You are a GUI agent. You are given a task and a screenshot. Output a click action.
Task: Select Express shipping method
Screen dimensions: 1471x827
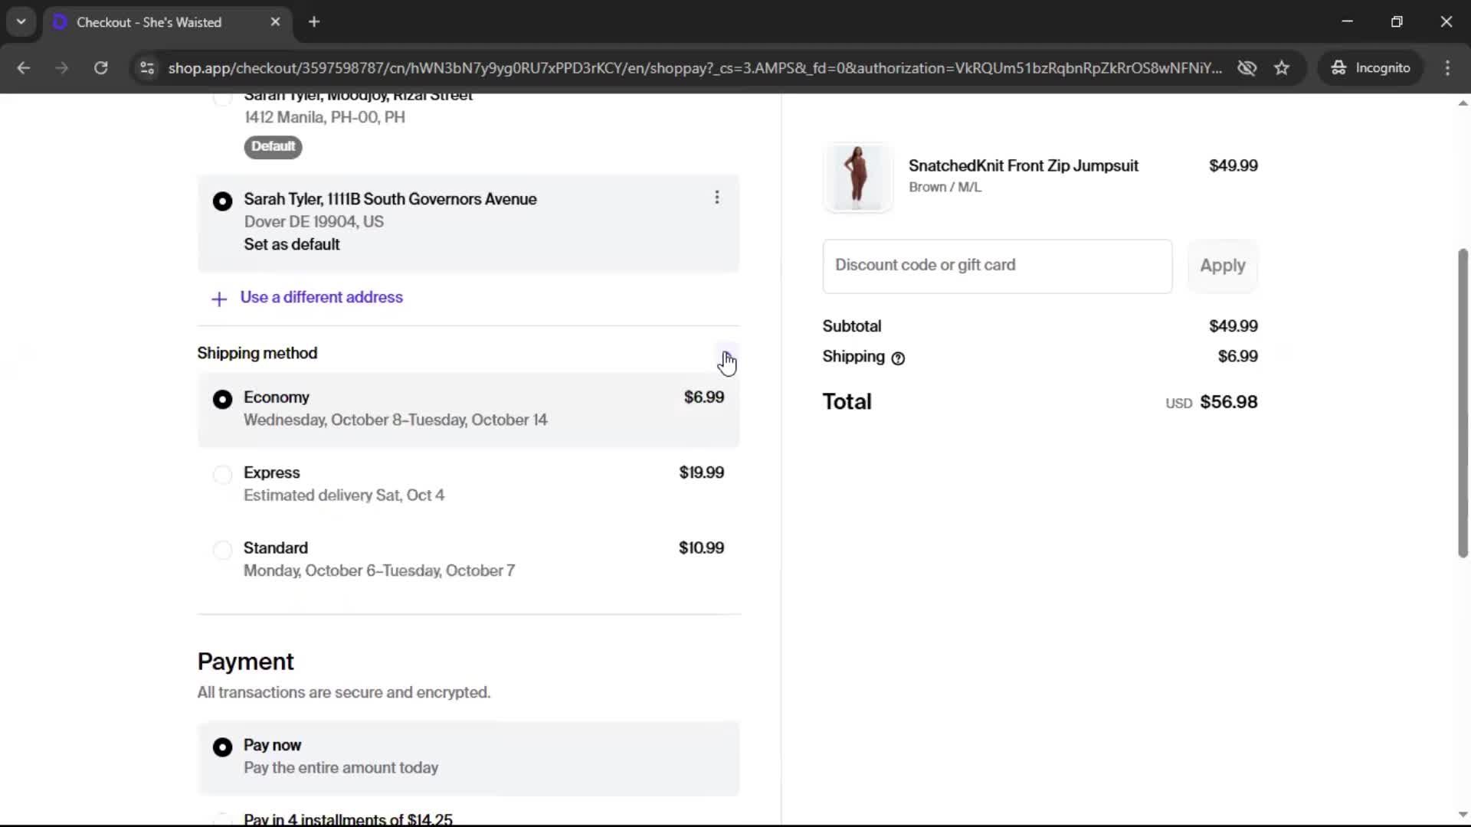[x=222, y=475]
